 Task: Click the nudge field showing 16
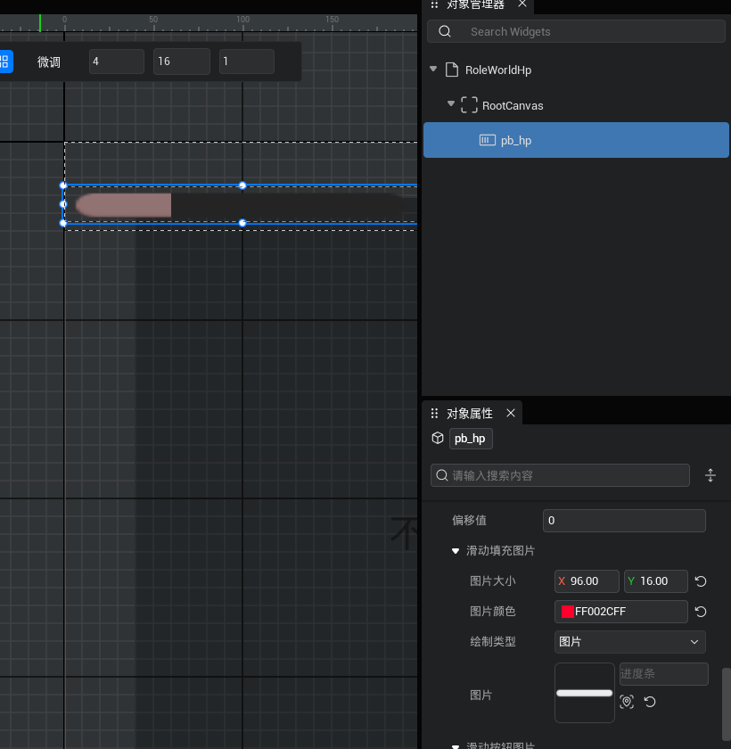[182, 62]
